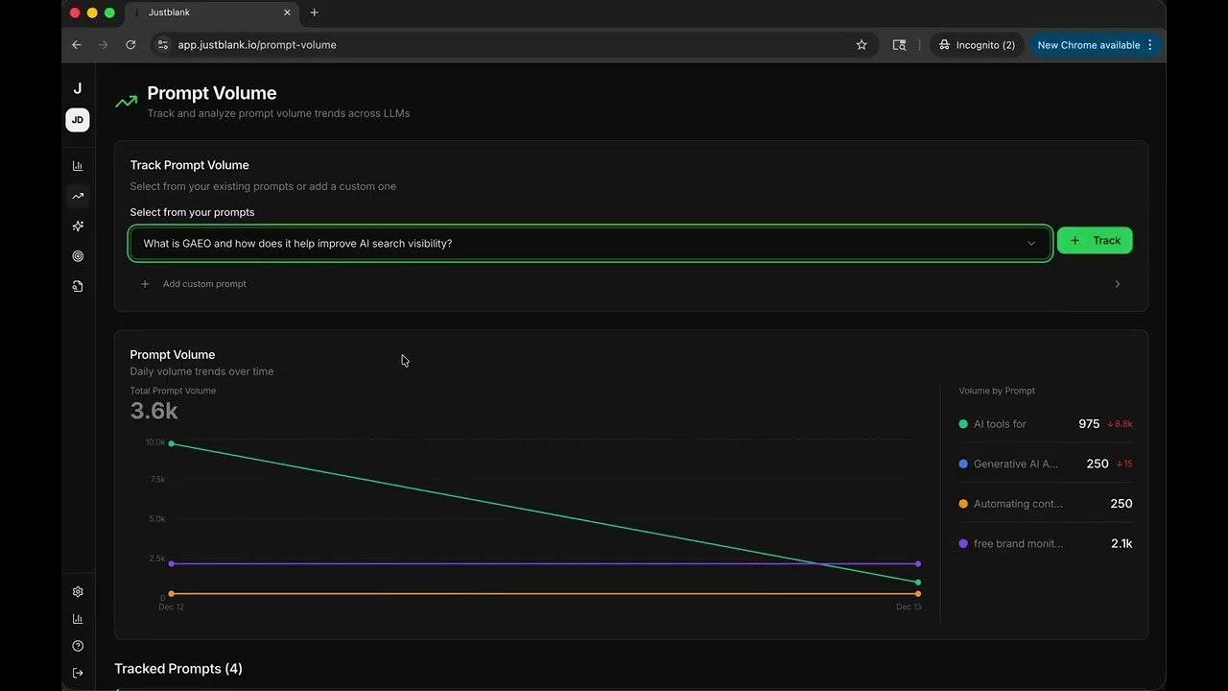The image size is (1228, 691).
Task: Open Chrome's three-dot menu
Action: (1150, 45)
